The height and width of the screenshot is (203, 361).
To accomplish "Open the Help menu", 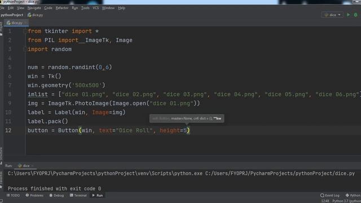I will [122, 8].
